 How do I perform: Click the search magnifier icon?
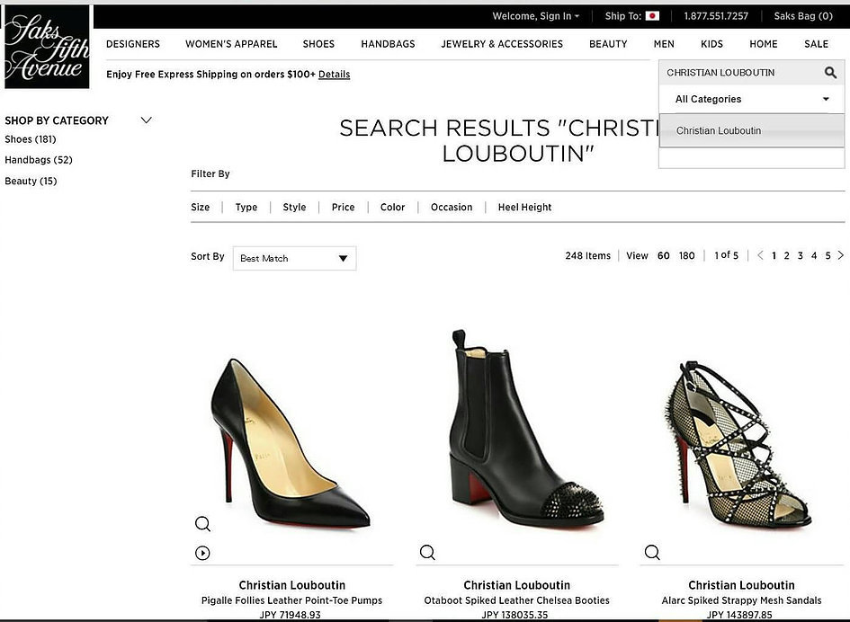coord(830,73)
